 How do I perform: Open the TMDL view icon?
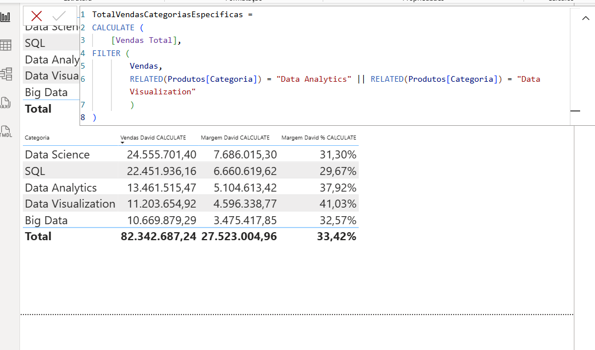6,132
